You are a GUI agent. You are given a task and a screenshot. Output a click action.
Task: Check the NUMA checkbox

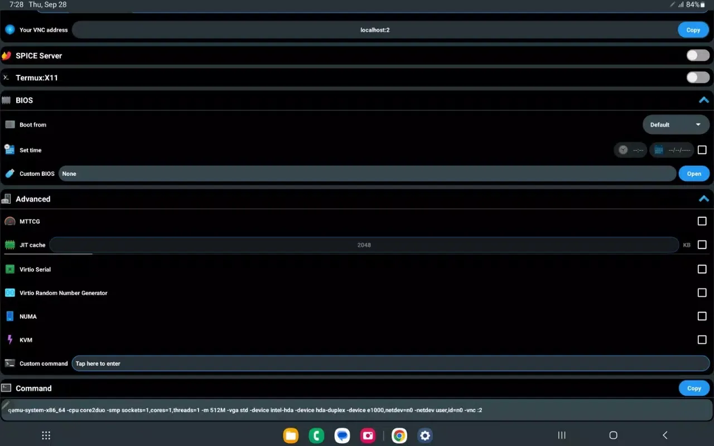(x=702, y=316)
